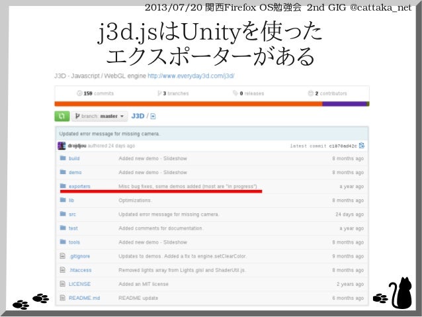422x317 pixels.
Task: Click the folder icon next to exporters
Action: click(63, 186)
